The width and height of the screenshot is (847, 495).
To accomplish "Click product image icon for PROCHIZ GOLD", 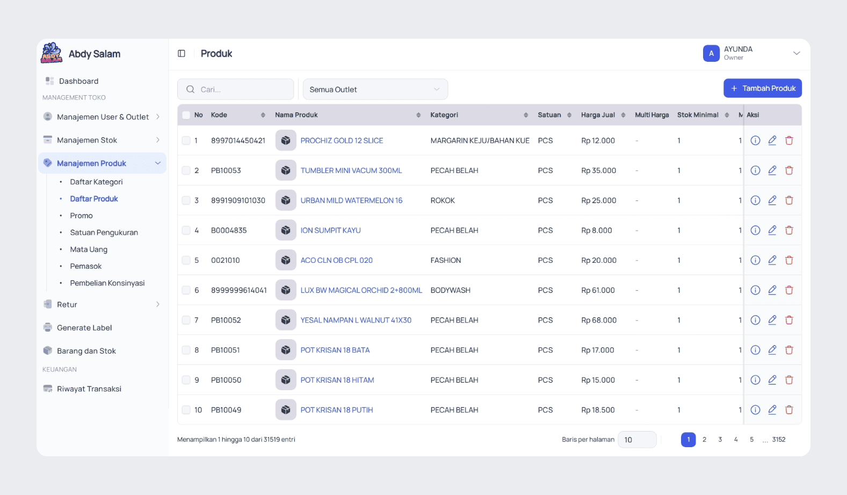I will (x=286, y=141).
